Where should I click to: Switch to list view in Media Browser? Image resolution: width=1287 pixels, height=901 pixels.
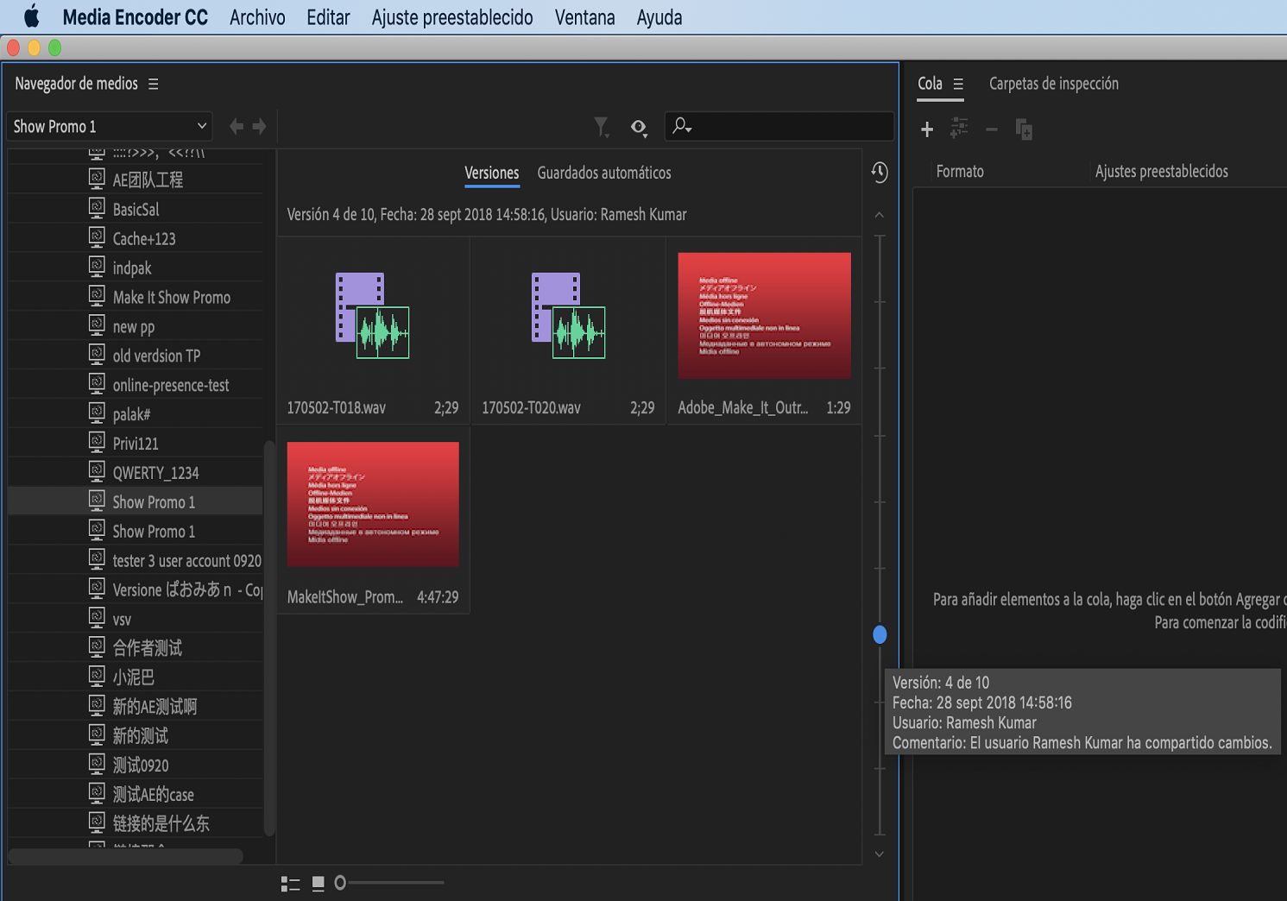coord(290,883)
